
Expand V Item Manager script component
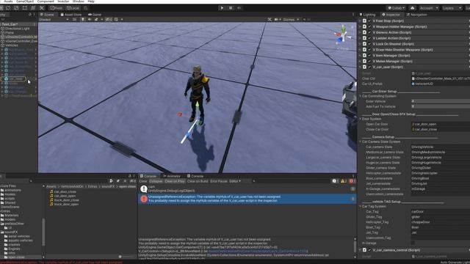point(360,56)
